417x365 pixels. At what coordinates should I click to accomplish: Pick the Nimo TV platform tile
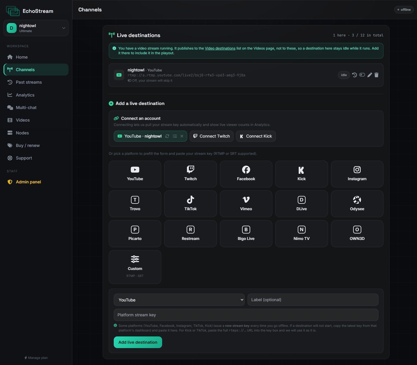coord(302,234)
